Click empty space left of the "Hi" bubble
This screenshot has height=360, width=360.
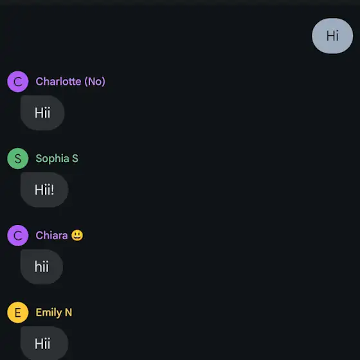click(x=156, y=36)
